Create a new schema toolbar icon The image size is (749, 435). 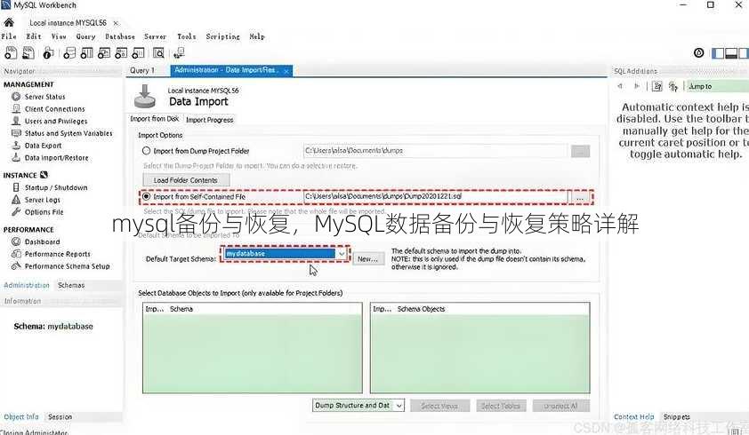coord(69,53)
